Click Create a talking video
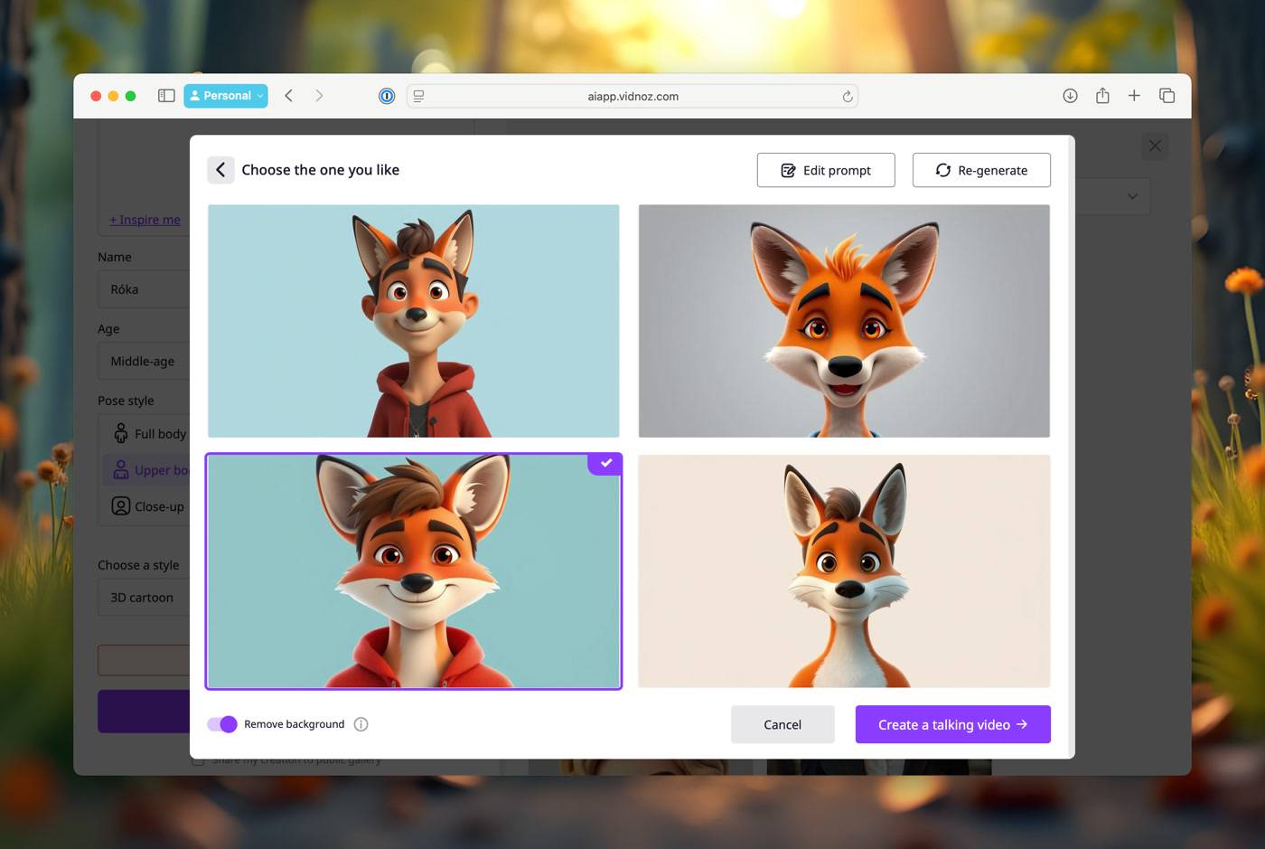This screenshot has height=849, width=1265. tap(953, 724)
